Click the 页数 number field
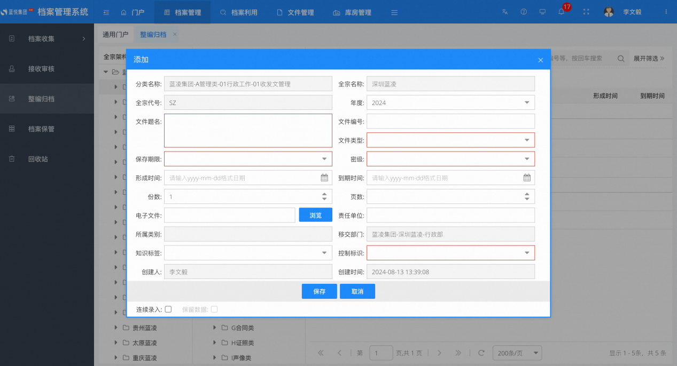Image resolution: width=677 pixels, height=366 pixels. 450,196
